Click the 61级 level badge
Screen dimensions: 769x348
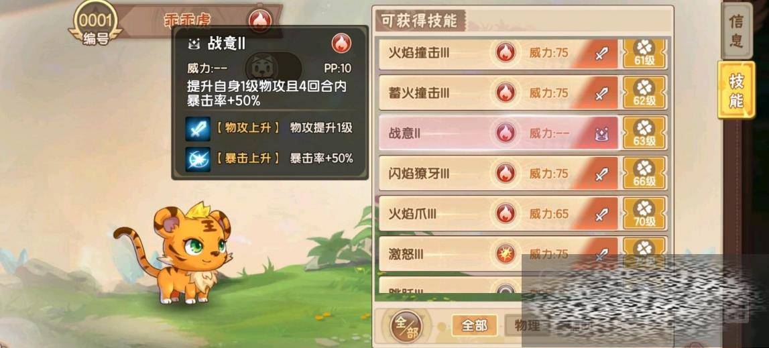tap(644, 53)
